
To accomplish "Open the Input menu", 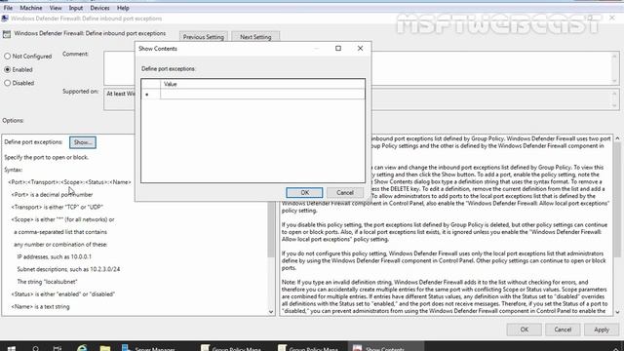I will [76, 8].
